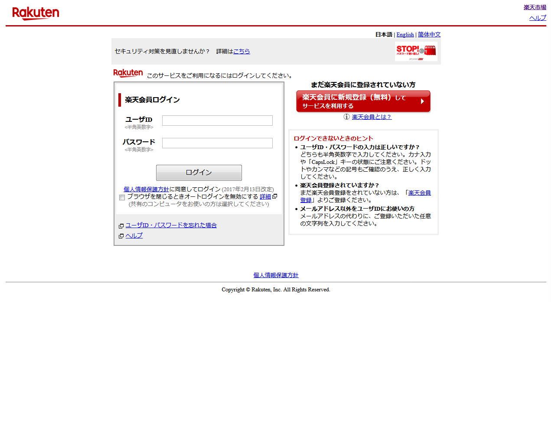Click the Rakuten logo in the header

click(x=36, y=13)
